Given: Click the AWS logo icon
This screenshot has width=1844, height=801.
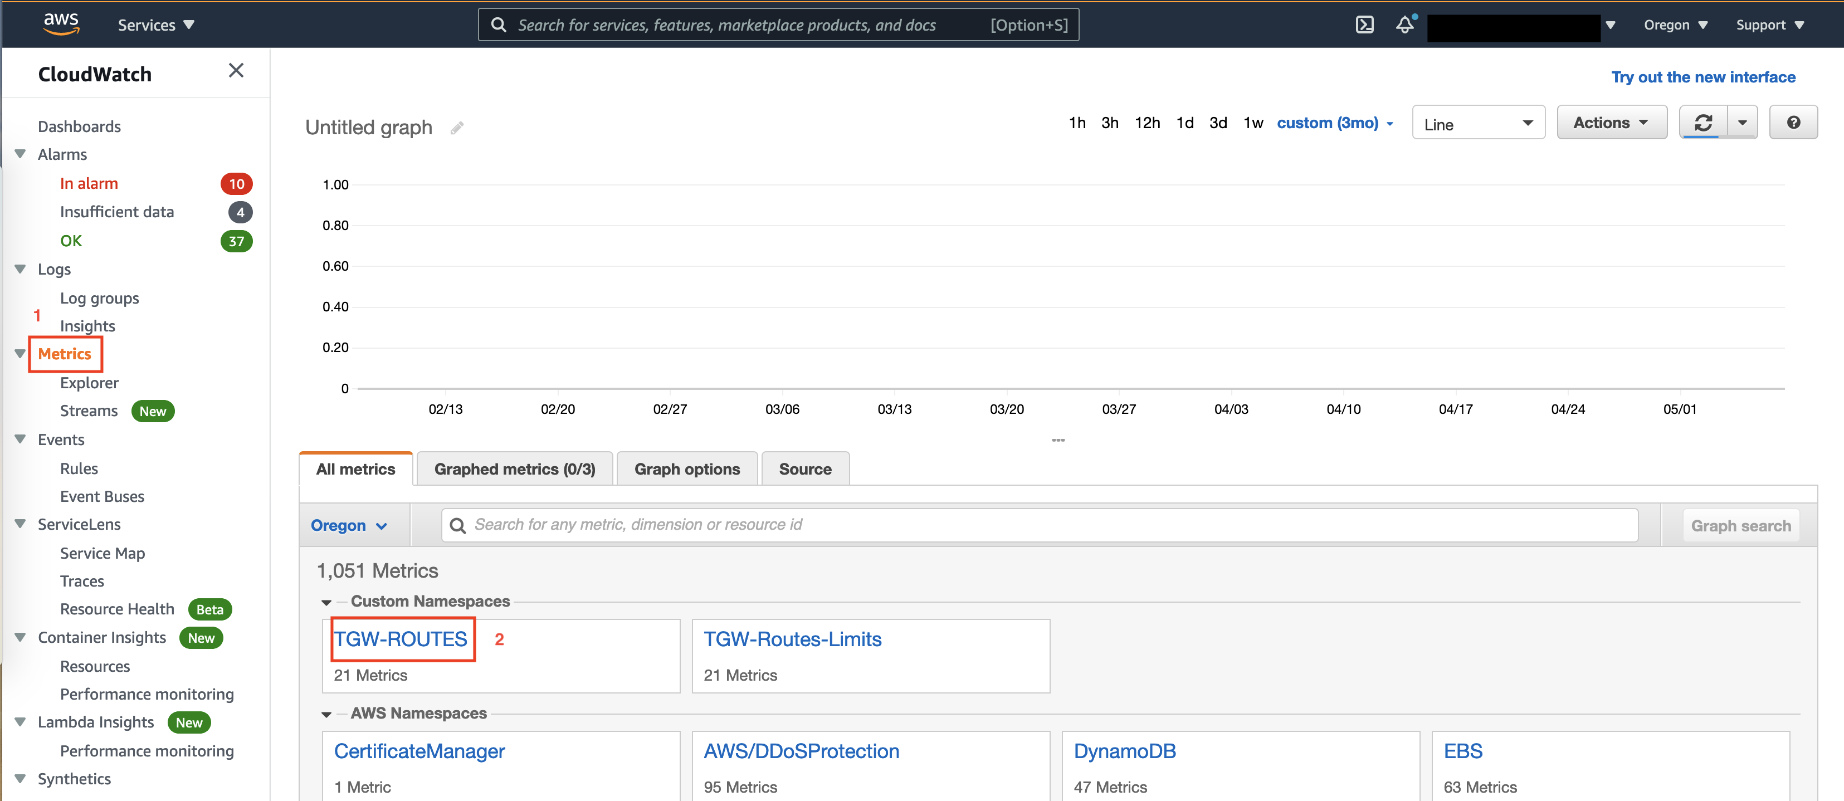Looking at the screenshot, I should 61,23.
